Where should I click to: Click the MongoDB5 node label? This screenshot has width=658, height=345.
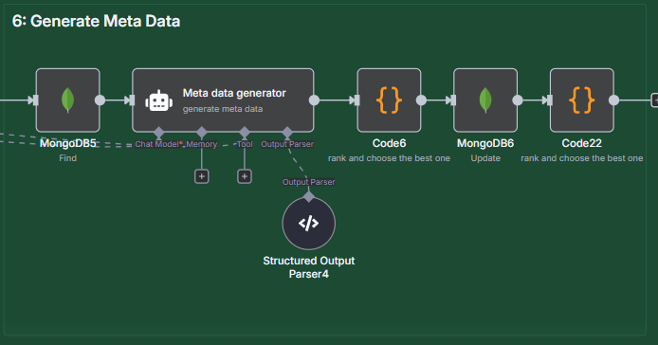tap(67, 143)
